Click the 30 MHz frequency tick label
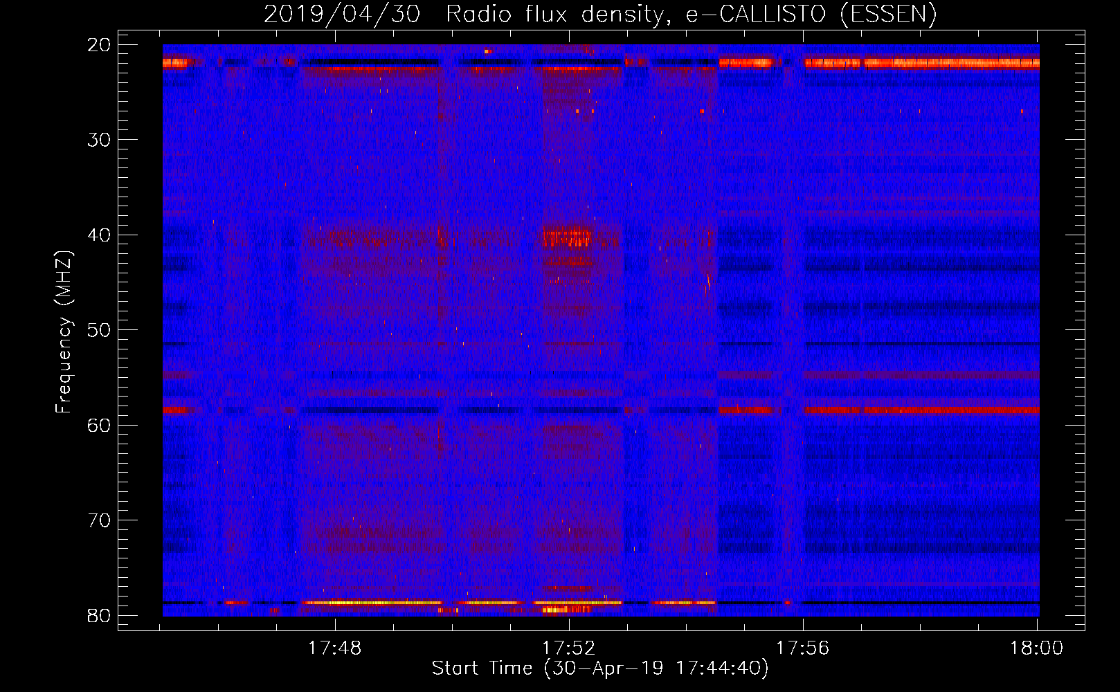This screenshot has height=692, width=1120. pos(99,140)
